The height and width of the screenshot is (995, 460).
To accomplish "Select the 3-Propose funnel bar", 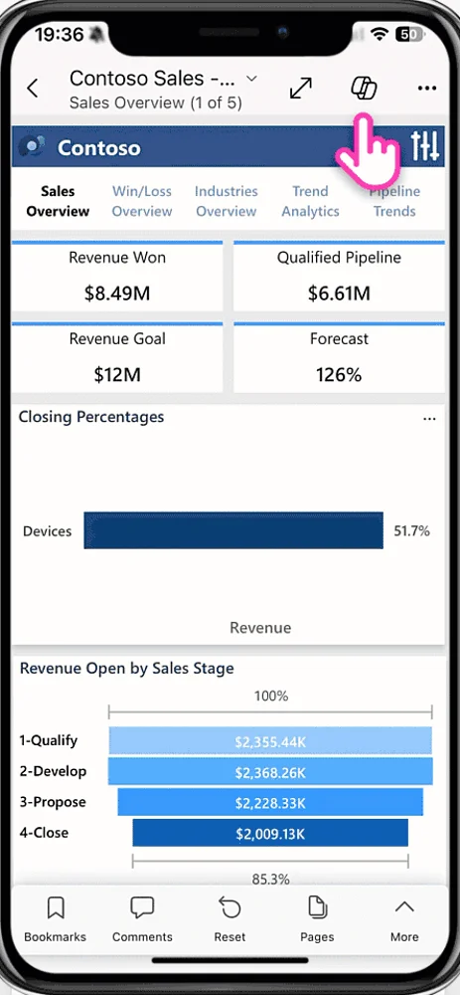I will pos(270,802).
